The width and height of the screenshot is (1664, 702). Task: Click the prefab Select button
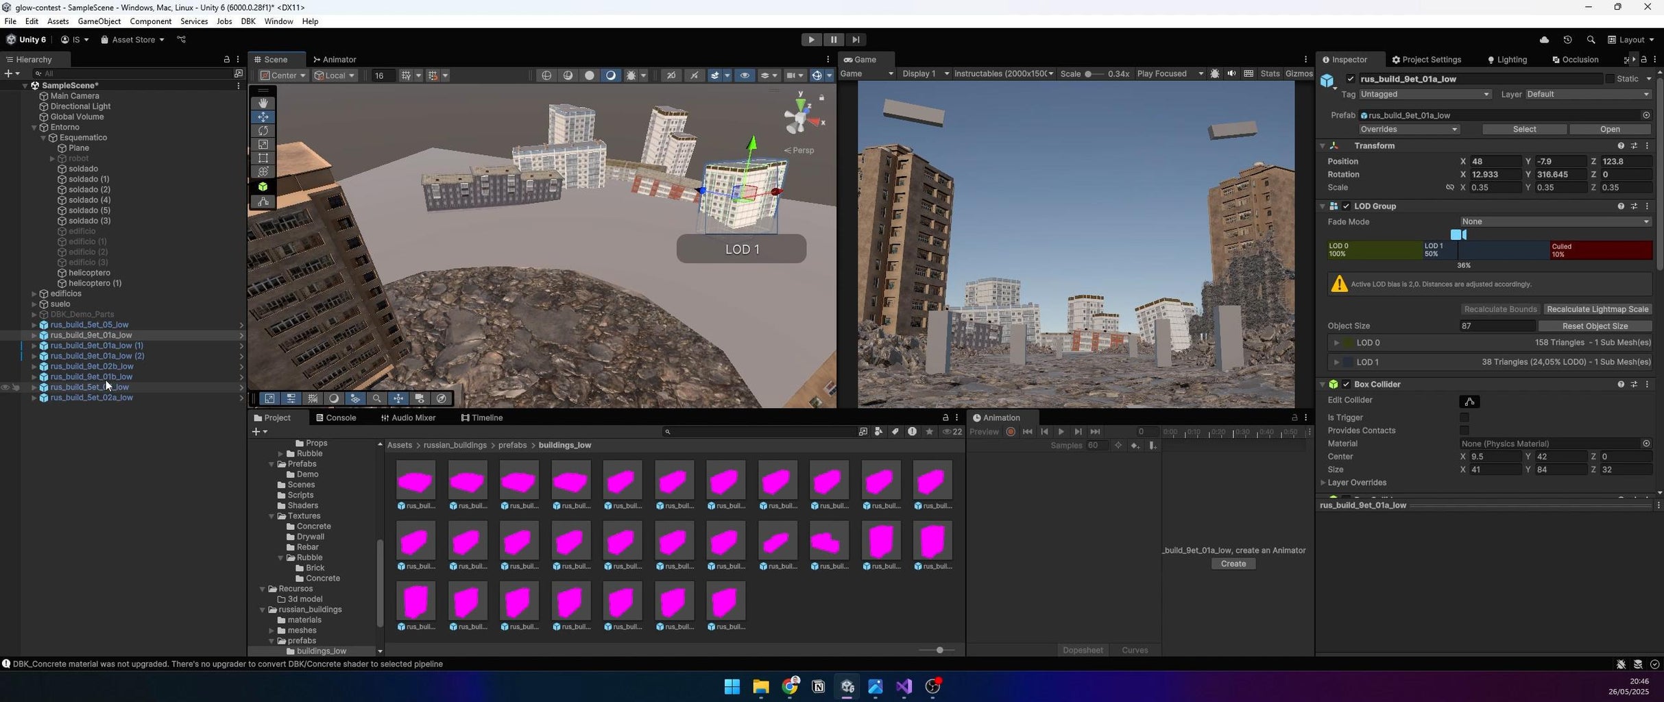pyautogui.click(x=1524, y=130)
